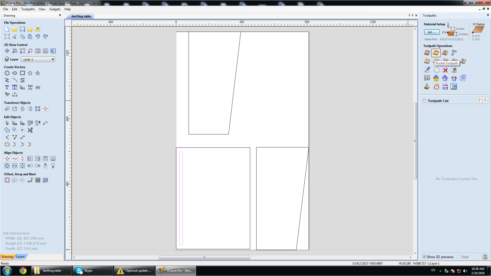Draw Ellipse tool in Create Vectors
This screenshot has width=491, height=276.
[x=15, y=73]
